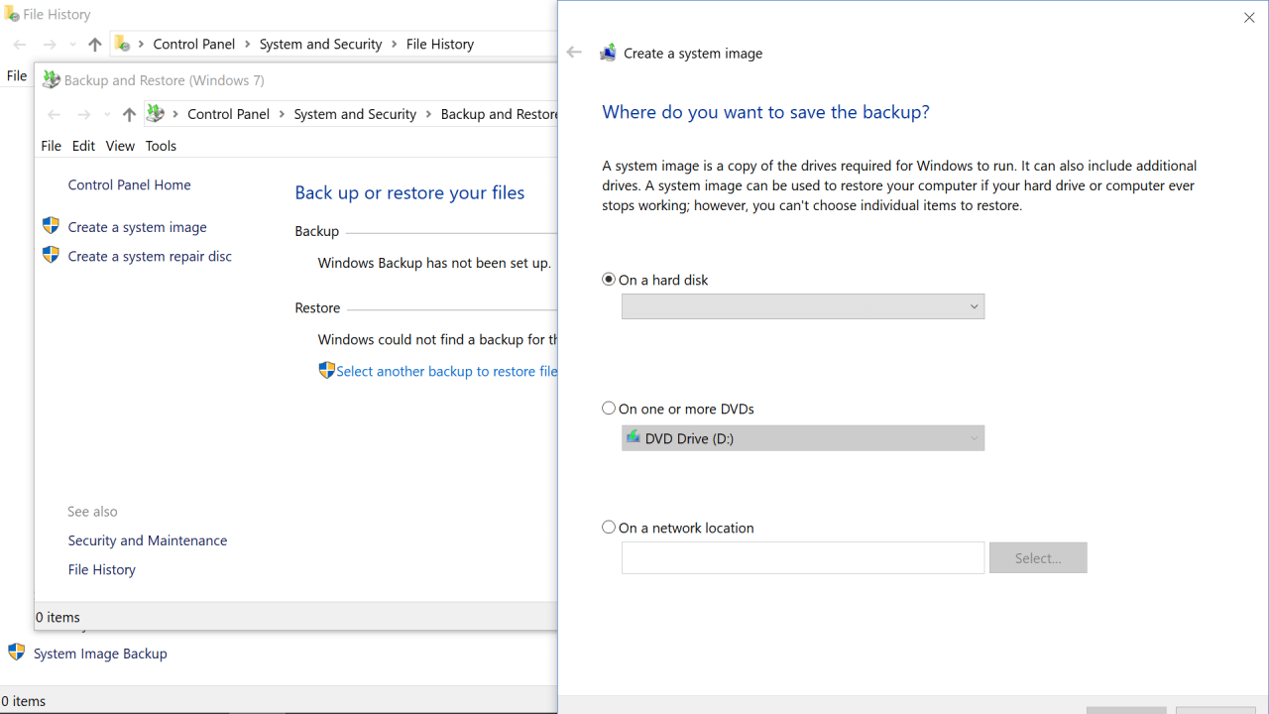
Task: Expand chevron before Control Panel in Backup and Restore
Action: pos(175,114)
